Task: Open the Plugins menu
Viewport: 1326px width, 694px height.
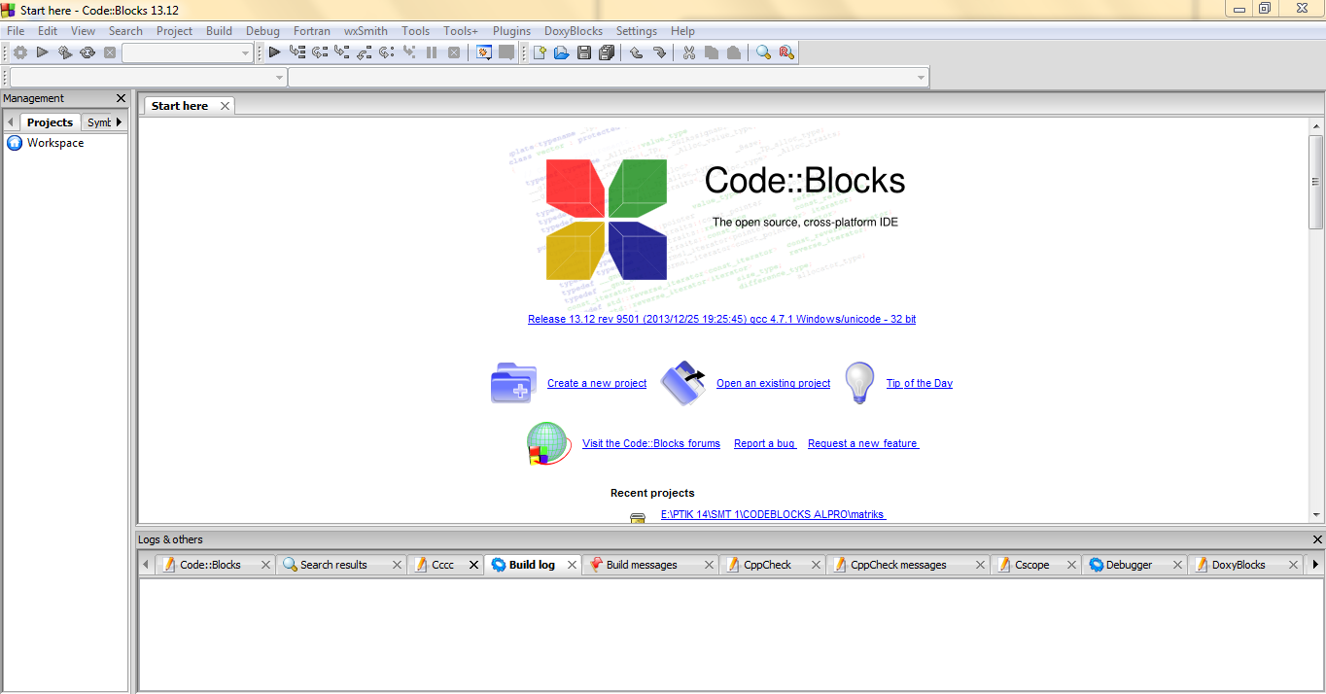Action: (x=511, y=31)
